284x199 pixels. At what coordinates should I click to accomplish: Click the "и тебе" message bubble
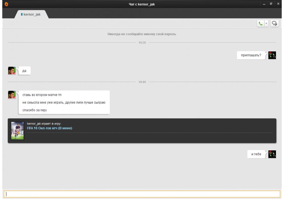tap(256, 154)
